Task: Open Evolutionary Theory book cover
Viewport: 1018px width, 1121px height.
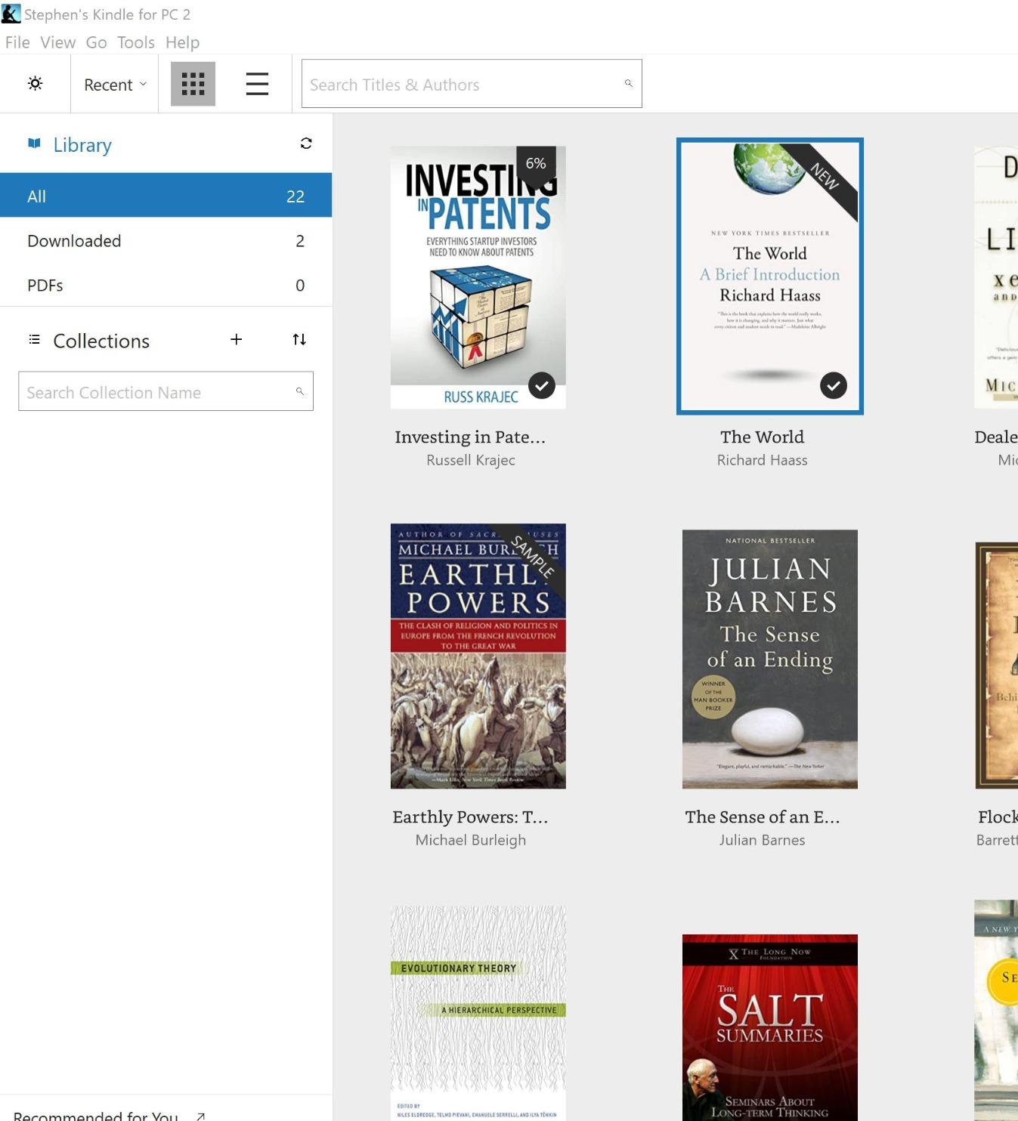Action: click(478, 1013)
